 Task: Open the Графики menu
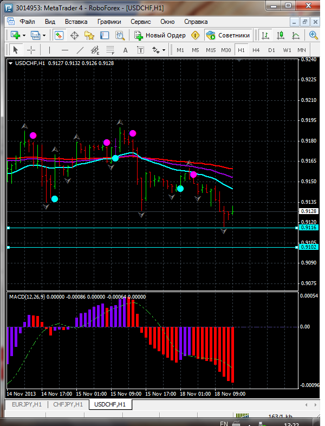coord(109,22)
